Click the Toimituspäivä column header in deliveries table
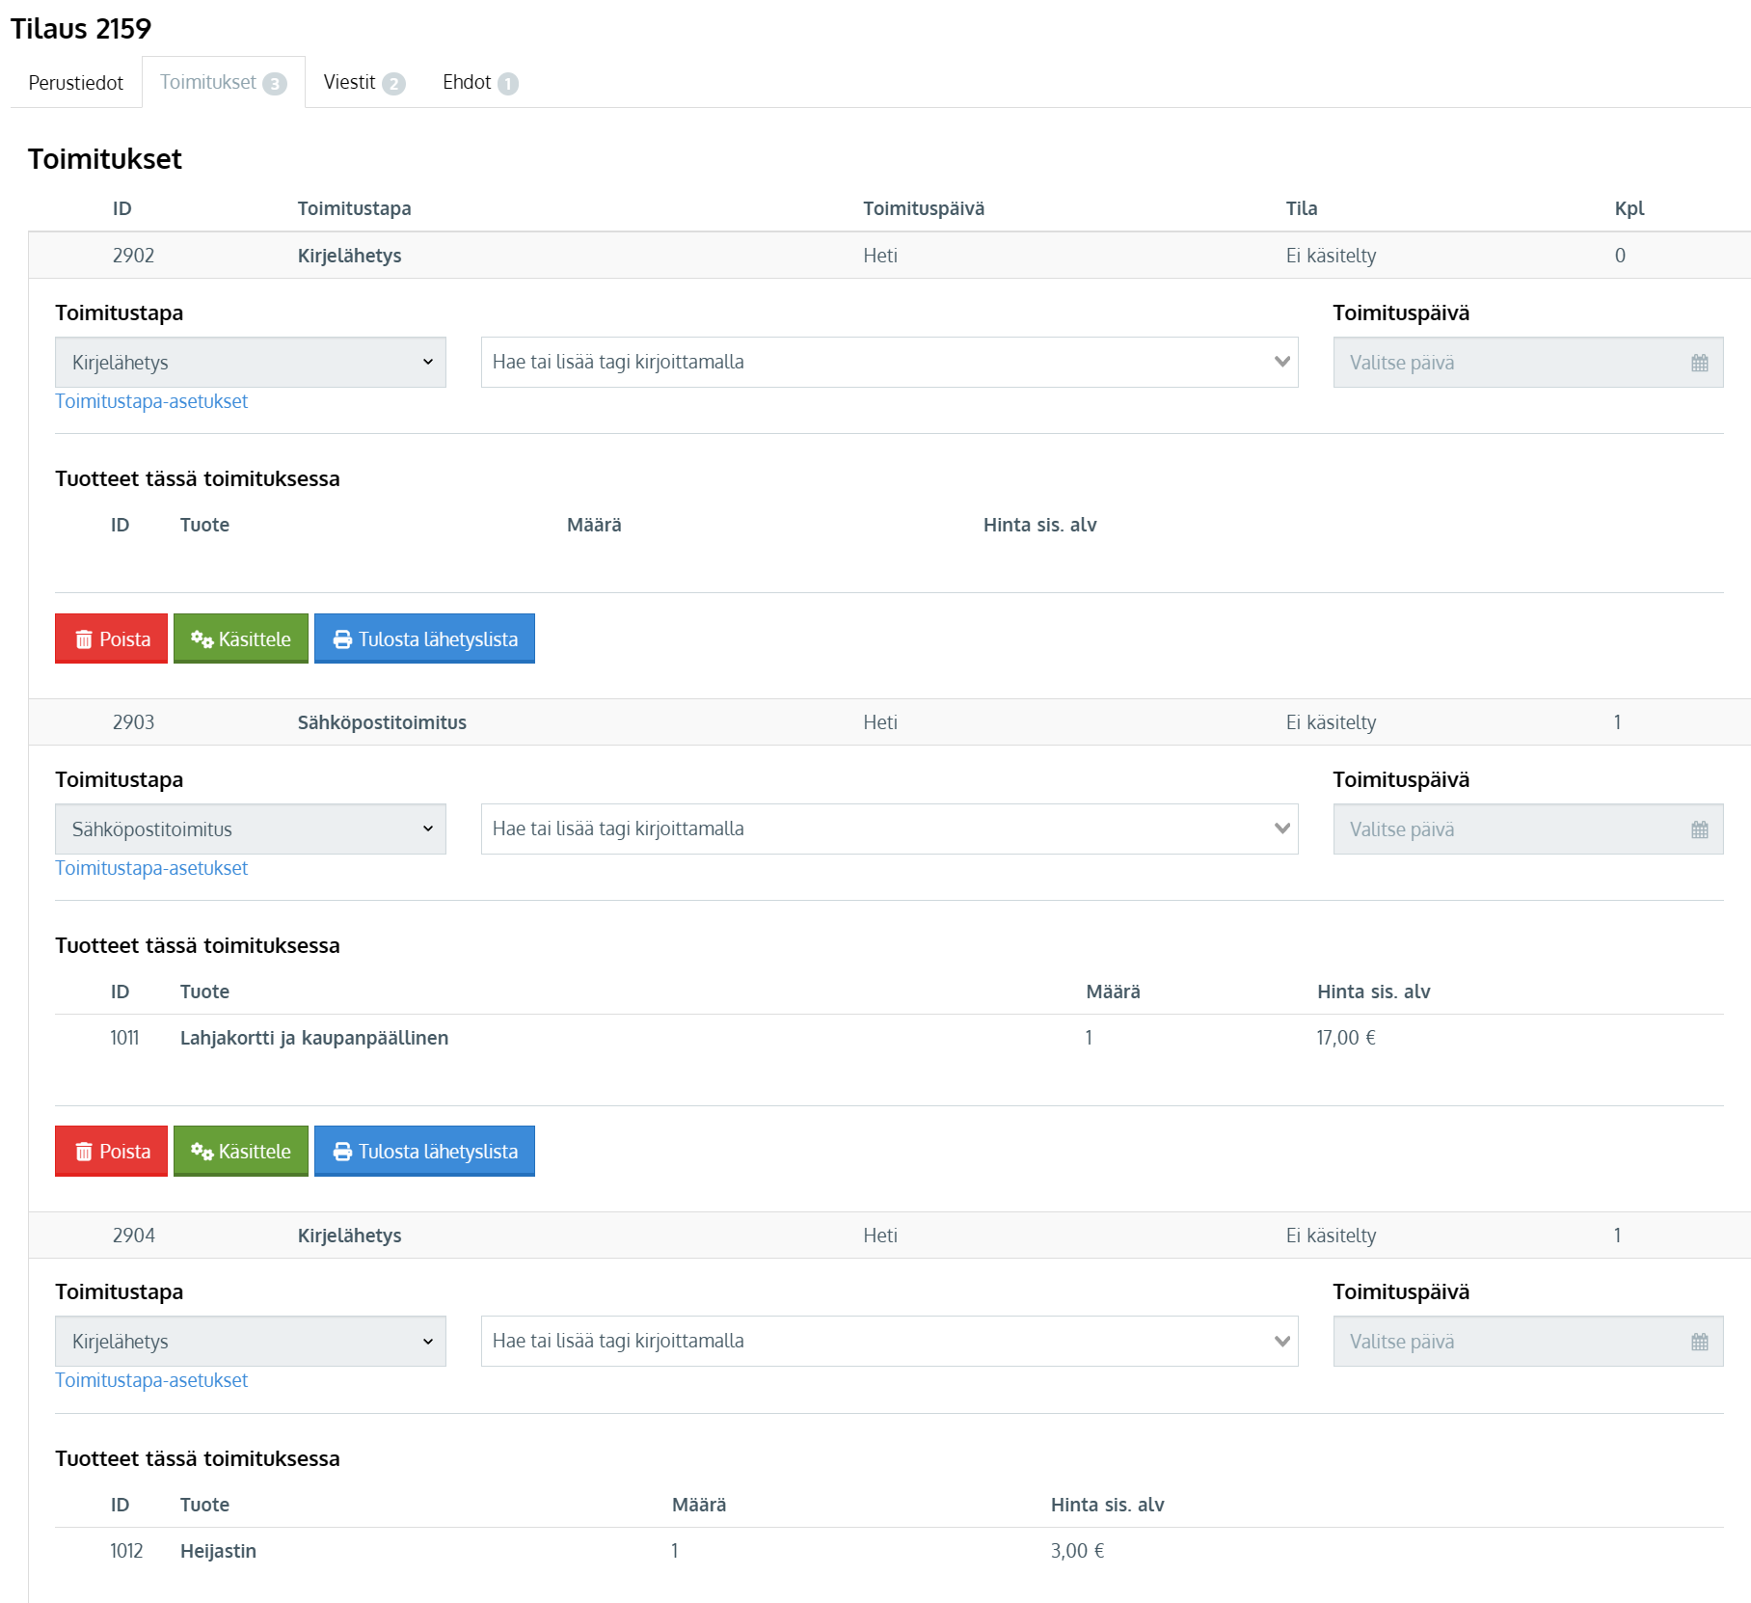Image resolution: width=1751 pixels, height=1603 pixels. coord(924,208)
